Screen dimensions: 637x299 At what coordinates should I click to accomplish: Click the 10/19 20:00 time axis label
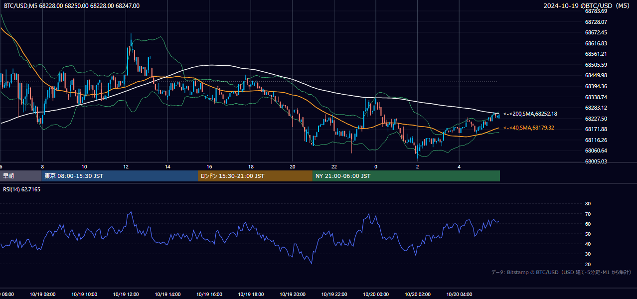(x=293, y=295)
